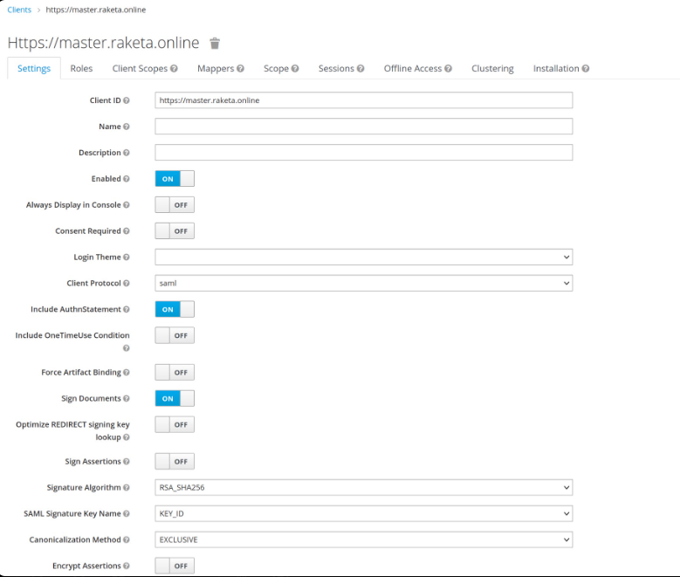The image size is (680, 577).
Task: Open the Scope tab
Action: [276, 69]
